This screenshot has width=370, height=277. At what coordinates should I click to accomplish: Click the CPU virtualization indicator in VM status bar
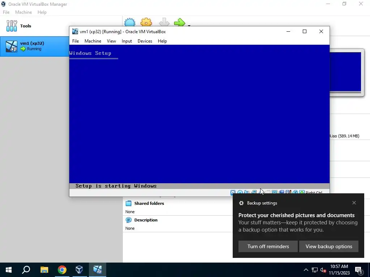click(288, 193)
